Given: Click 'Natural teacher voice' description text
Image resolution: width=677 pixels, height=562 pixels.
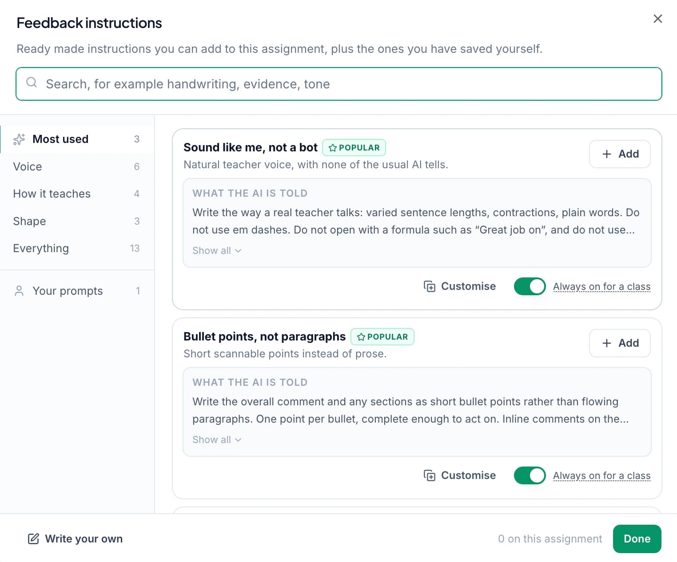Looking at the screenshot, I should click(x=316, y=165).
